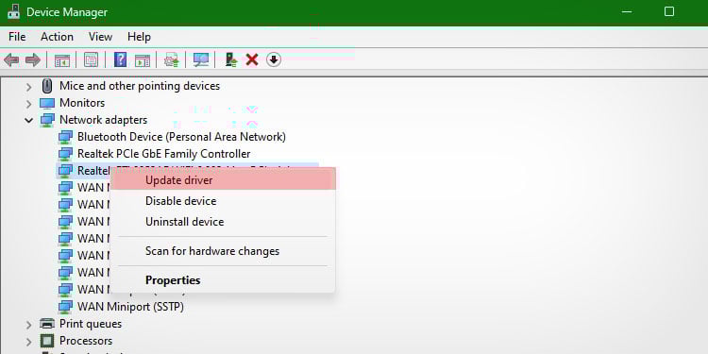Expand the Processors category
Screen dimensions: 708x354
pyautogui.click(x=29, y=342)
